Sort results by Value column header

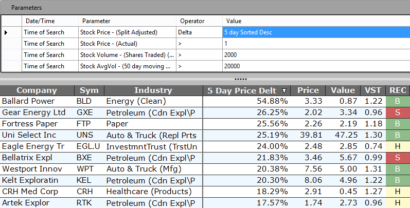point(343,90)
